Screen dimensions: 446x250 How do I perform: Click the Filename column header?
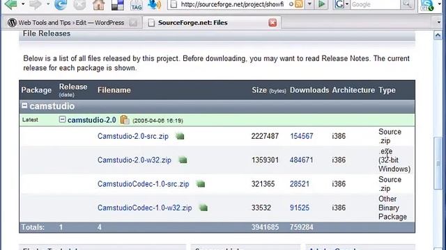click(x=114, y=90)
